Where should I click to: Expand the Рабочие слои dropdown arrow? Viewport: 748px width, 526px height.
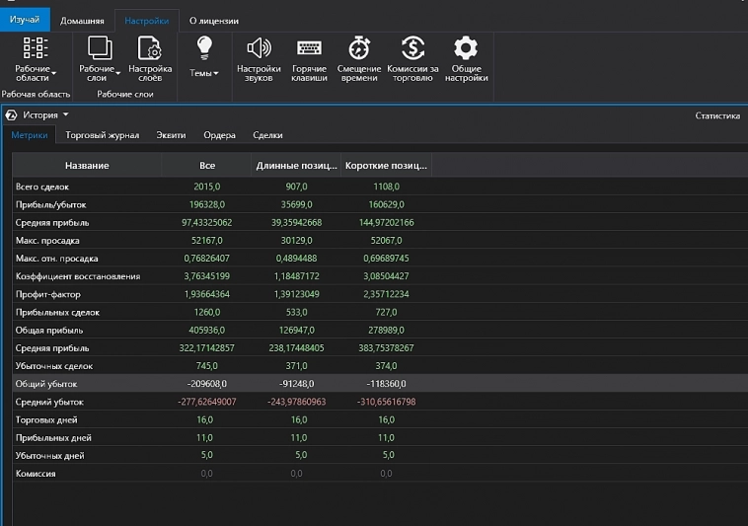pos(118,73)
